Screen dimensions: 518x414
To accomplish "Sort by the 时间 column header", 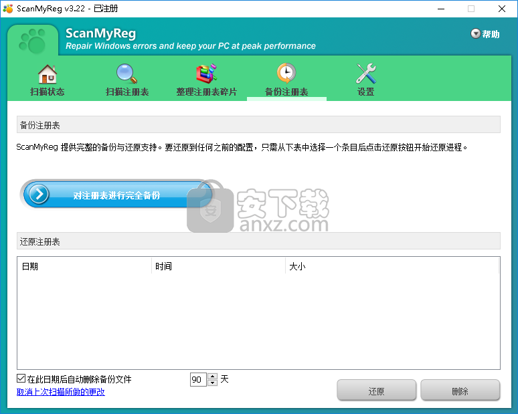I will click(x=218, y=266).
